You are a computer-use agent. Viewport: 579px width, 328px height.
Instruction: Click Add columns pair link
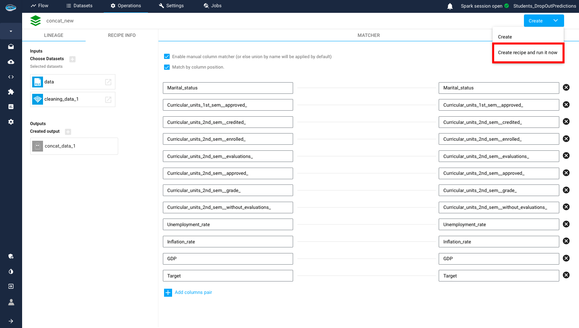193,292
